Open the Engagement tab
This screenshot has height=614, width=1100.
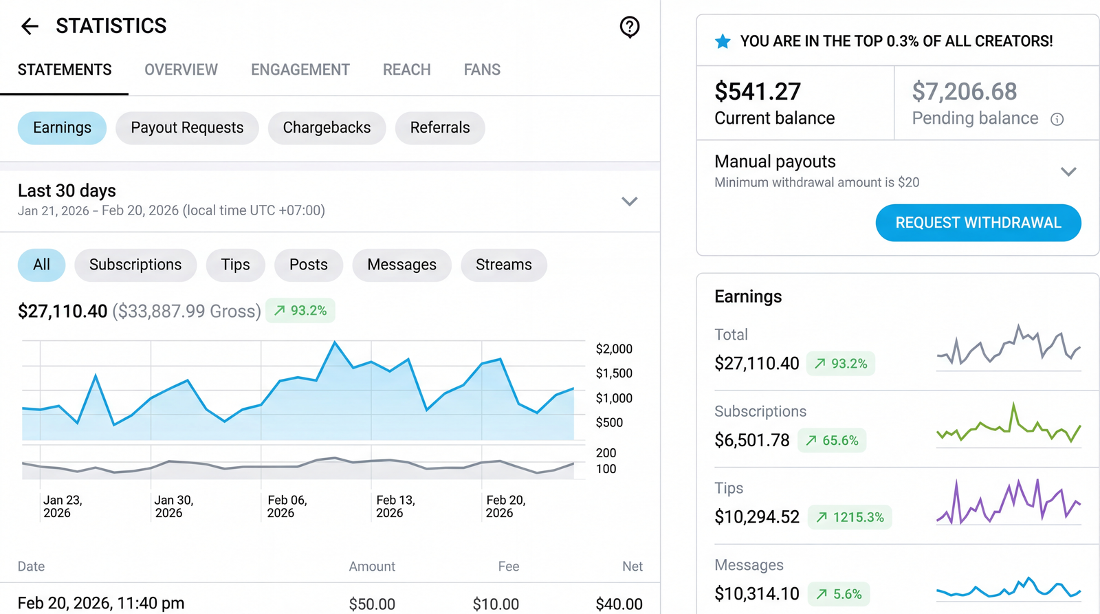pos(300,70)
